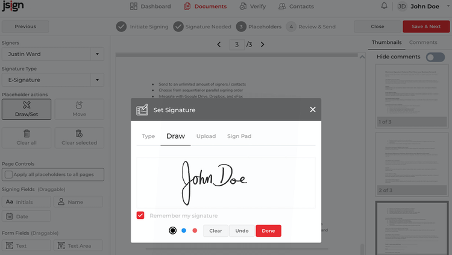Go to the next page arrow

point(262,45)
